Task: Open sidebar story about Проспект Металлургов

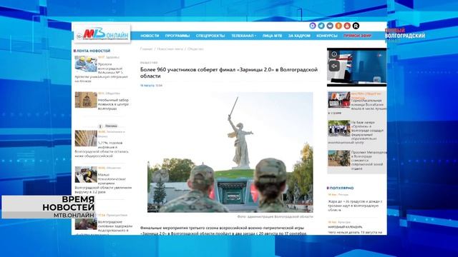Action: [369, 160]
